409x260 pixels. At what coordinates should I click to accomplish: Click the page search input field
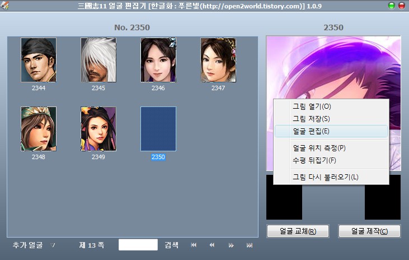pyautogui.click(x=138, y=245)
